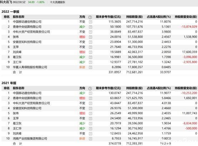The width and height of the screenshot is (198, 146).
Task: Click help icon beside 张炜 增加 in 2022
Action: coord(90,37)
